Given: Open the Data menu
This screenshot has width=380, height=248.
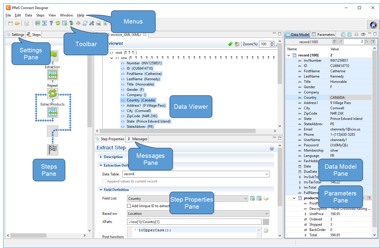Looking at the screenshot, I should point(29,15).
